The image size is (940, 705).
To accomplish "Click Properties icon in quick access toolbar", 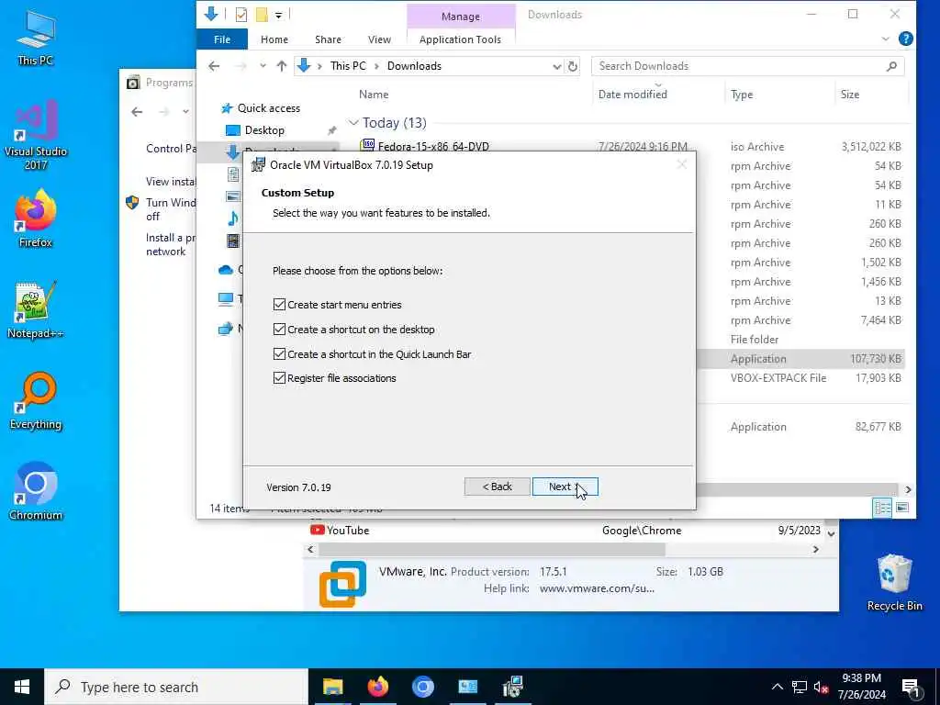I will click(241, 15).
